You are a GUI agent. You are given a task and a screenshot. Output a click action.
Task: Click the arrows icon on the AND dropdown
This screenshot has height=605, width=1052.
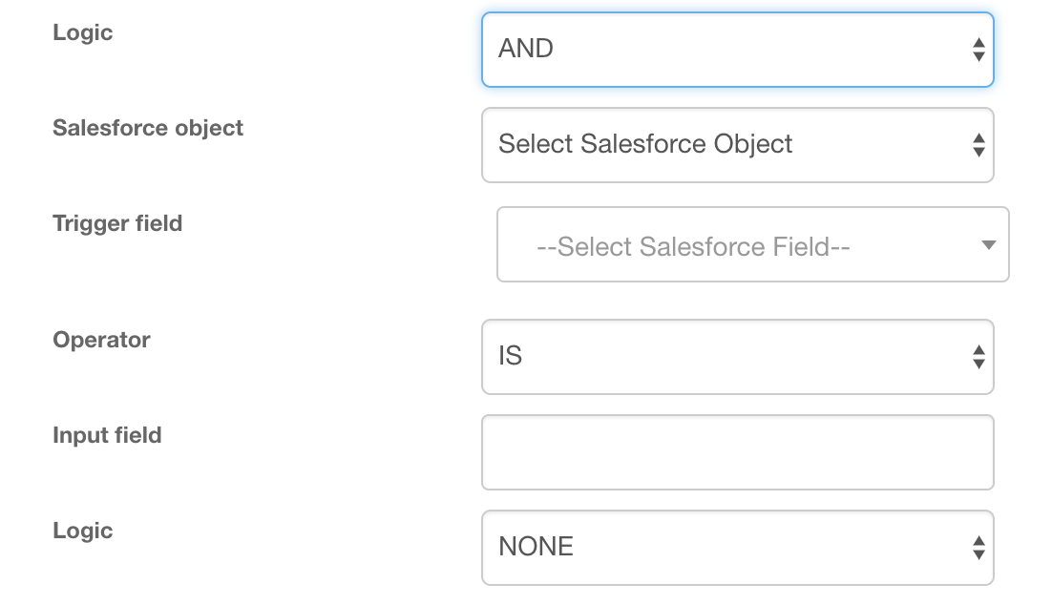click(978, 50)
